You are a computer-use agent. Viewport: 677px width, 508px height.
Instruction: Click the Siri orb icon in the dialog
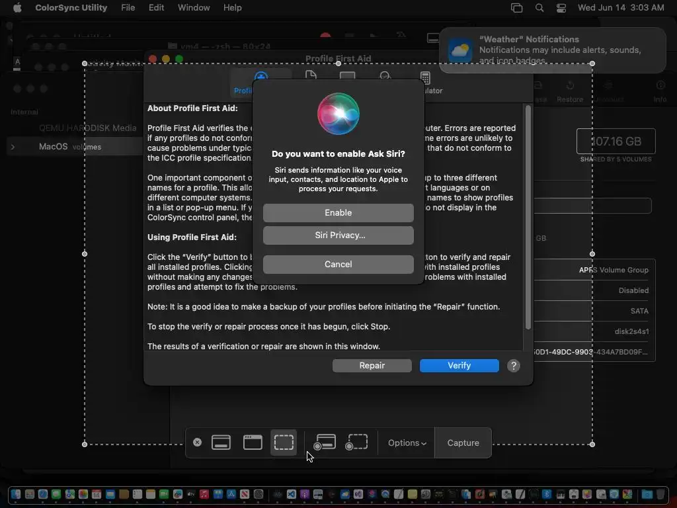[x=338, y=114]
